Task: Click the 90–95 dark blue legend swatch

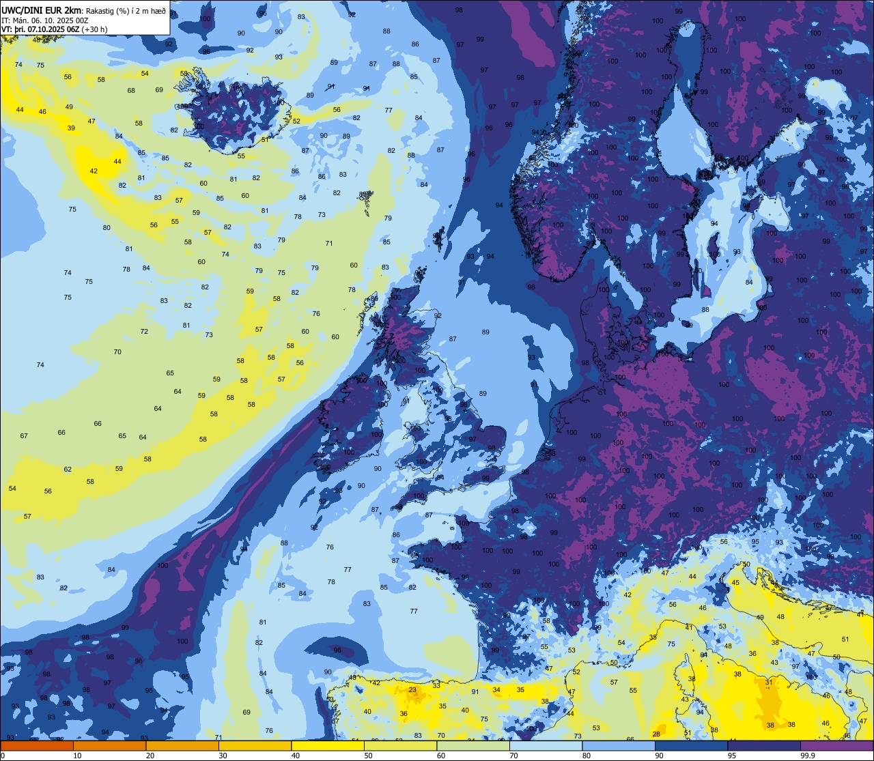Action: pyautogui.click(x=691, y=746)
